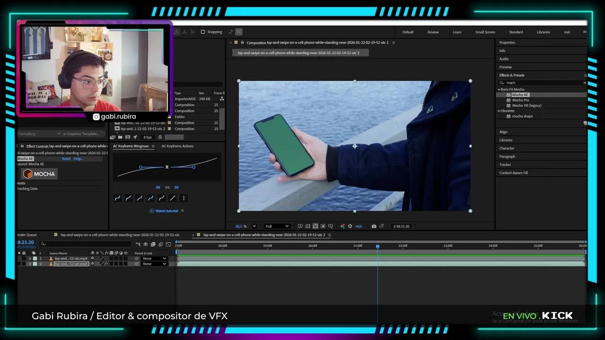Screen dimensions: 605x340
Task: Open the Watch tutorial link
Action: click(x=167, y=211)
